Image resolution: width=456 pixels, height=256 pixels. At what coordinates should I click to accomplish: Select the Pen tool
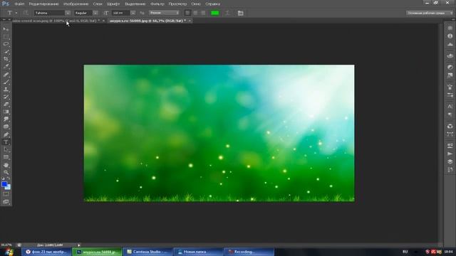6,134
